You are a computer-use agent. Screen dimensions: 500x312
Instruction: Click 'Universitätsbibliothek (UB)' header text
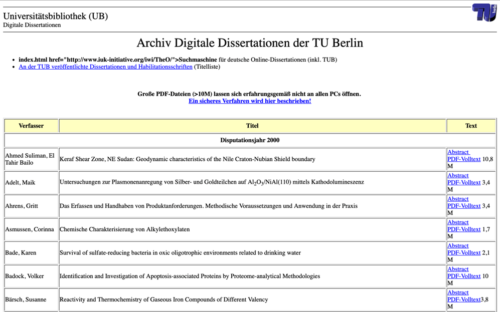pos(56,16)
